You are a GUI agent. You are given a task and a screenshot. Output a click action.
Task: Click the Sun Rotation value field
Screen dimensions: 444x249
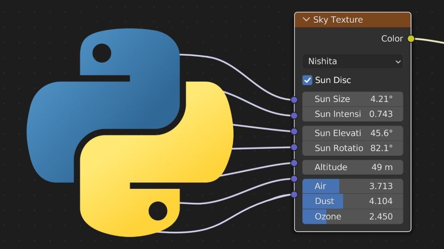[x=353, y=148]
